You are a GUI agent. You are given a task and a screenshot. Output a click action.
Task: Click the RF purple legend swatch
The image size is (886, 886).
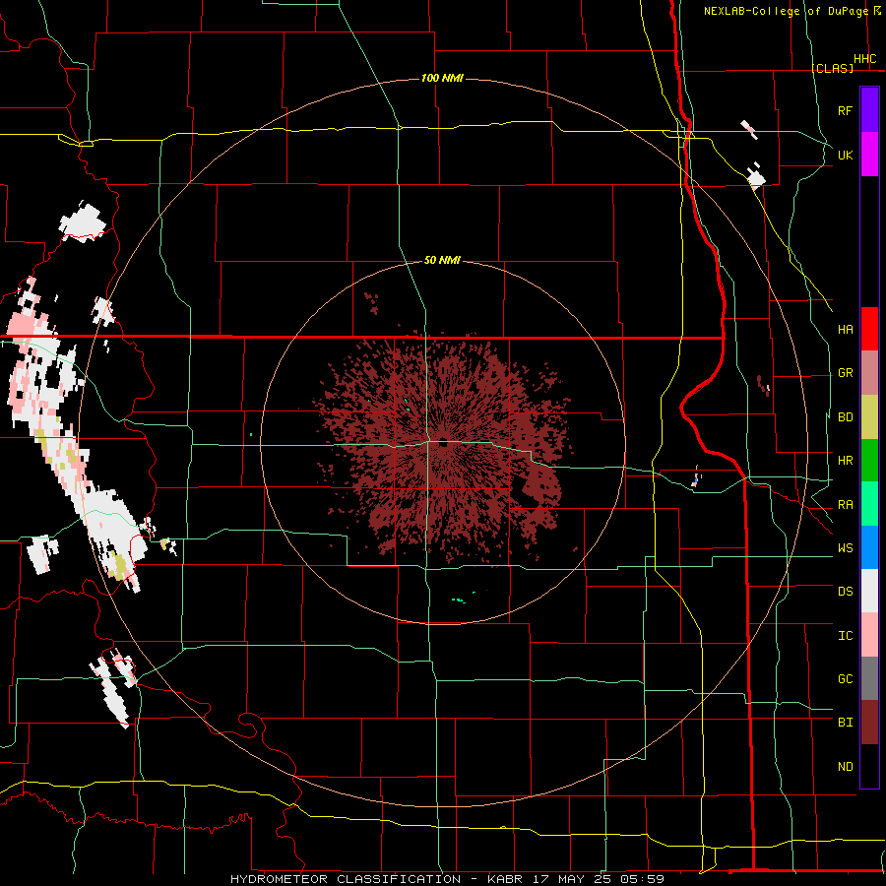coord(869,109)
